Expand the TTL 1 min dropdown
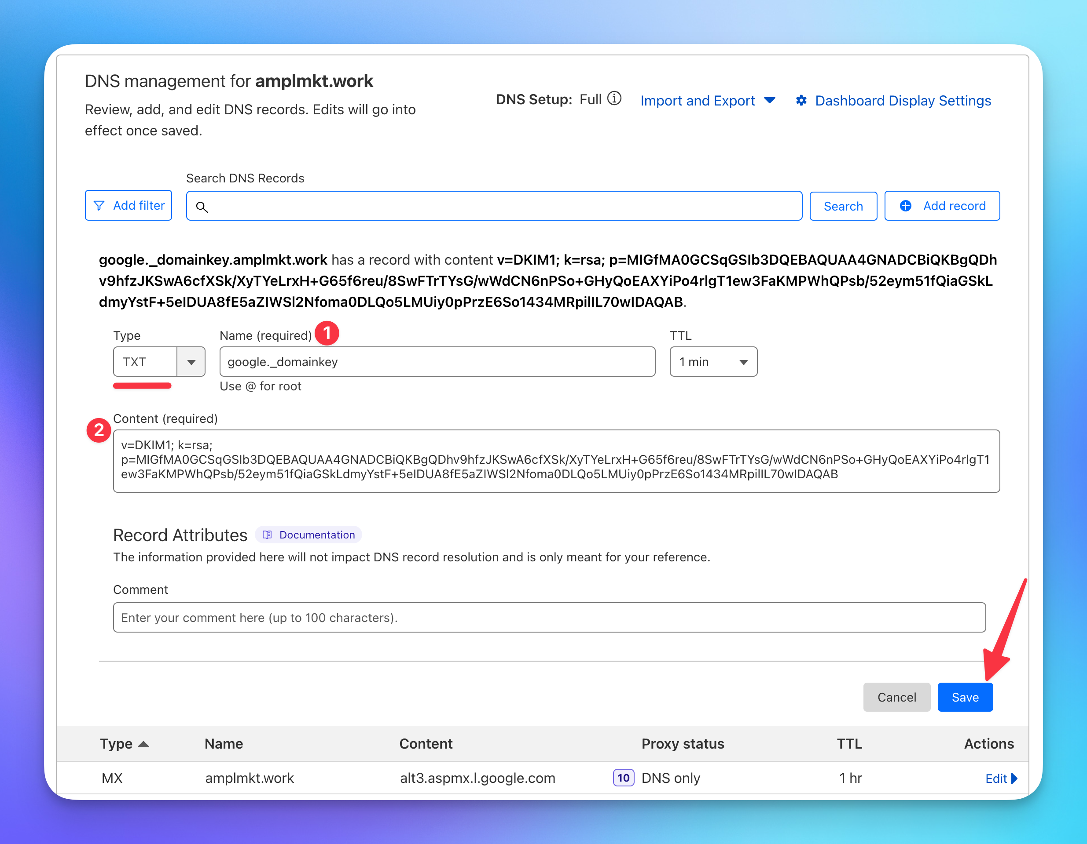1087x844 pixels. pyautogui.click(x=713, y=362)
